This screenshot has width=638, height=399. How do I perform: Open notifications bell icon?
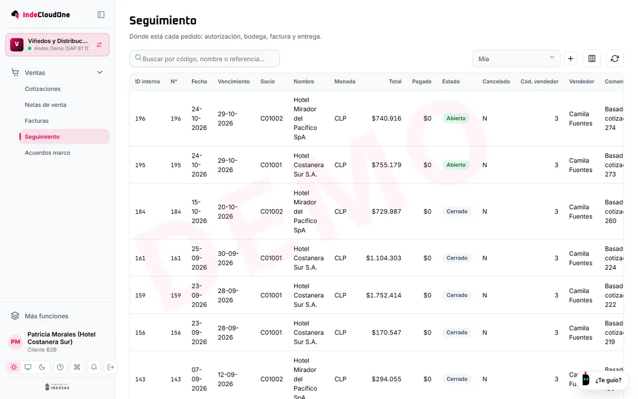pyautogui.click(x=94, y=367)
